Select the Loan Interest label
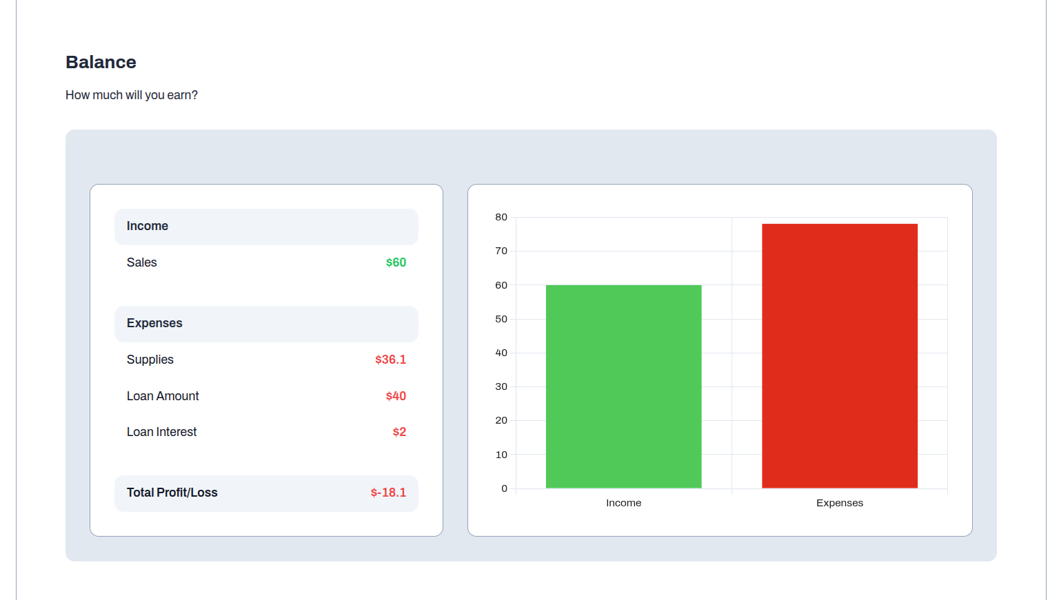This screenshot has width=1059, height=600. (161, 432)
